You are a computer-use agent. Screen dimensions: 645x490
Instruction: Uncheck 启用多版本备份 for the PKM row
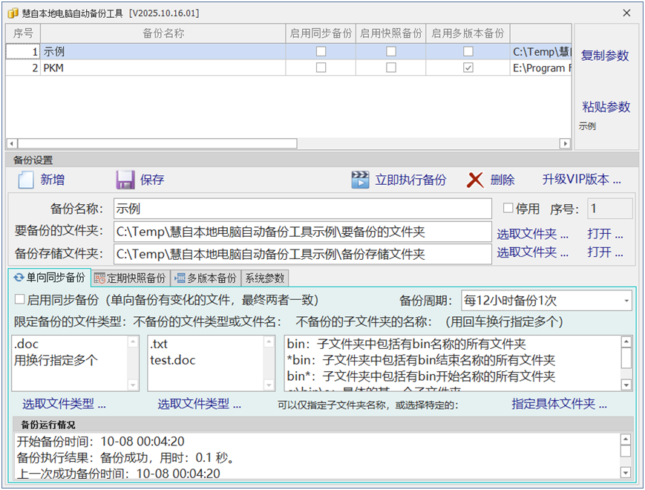pos(468,67)
